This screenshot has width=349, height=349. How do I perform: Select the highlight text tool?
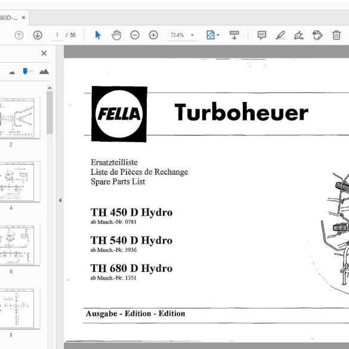click(280, 35)
